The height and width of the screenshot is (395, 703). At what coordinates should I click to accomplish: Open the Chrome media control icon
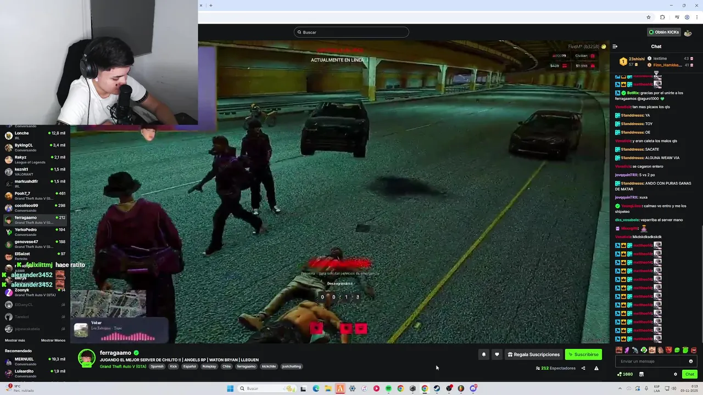tap(677, 17)
